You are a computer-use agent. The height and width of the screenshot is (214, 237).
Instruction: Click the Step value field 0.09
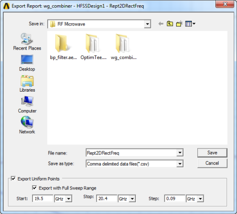tap(175, 198)
